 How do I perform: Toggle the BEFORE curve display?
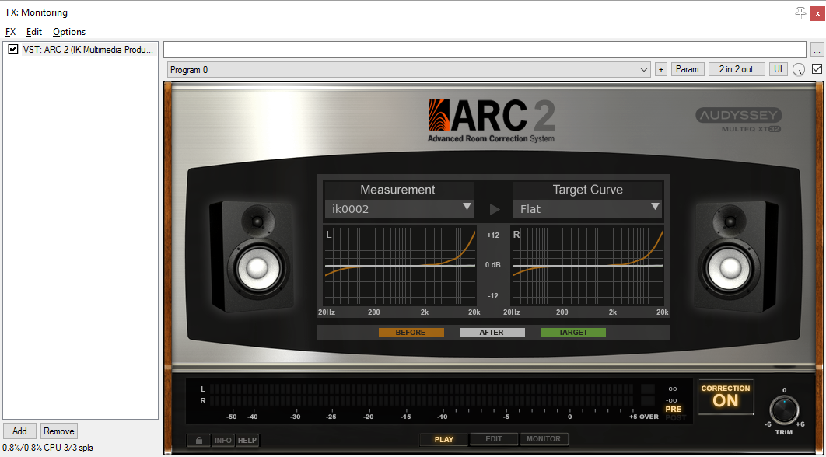pos(411,332)
